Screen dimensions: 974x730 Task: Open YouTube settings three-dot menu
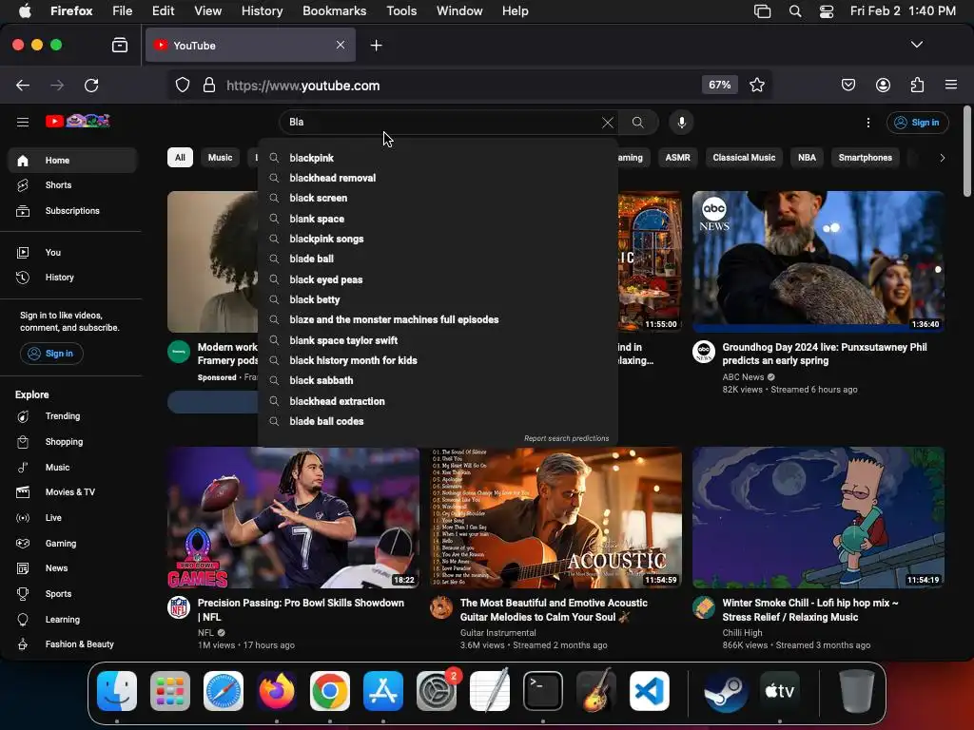coord(867,123)
